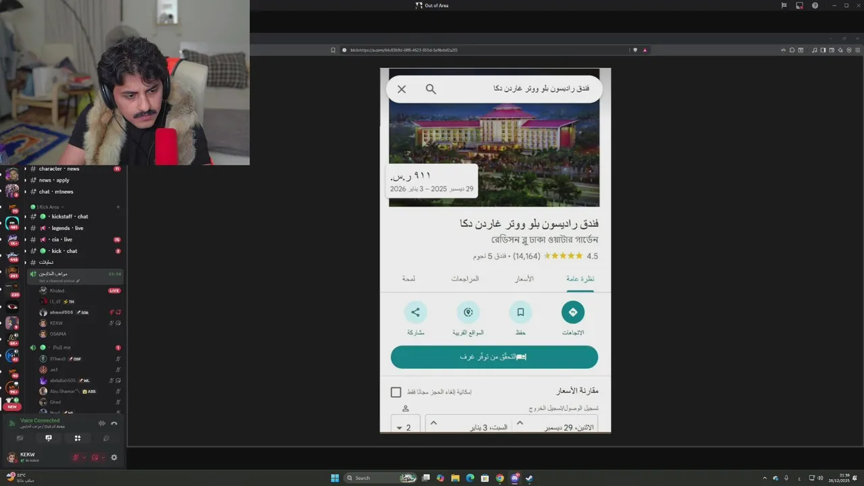The image size is (864, 486).
Task: Open the المراجعات reviews tab
Action: pyautogui.click(x=465, y=279)
